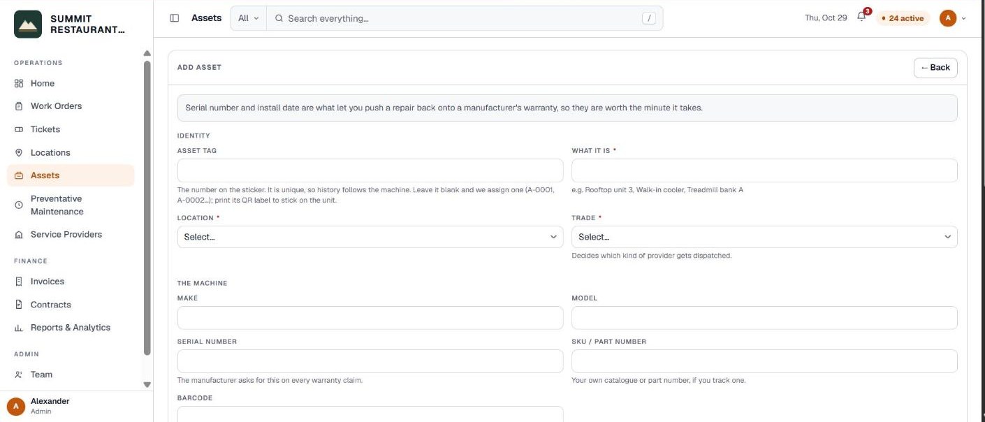
Task: Click the Team people icon
Action: [19, 374]
